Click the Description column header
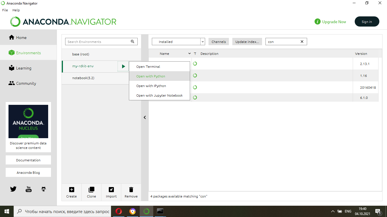This screenshot has height=217, width=387. 209,53
